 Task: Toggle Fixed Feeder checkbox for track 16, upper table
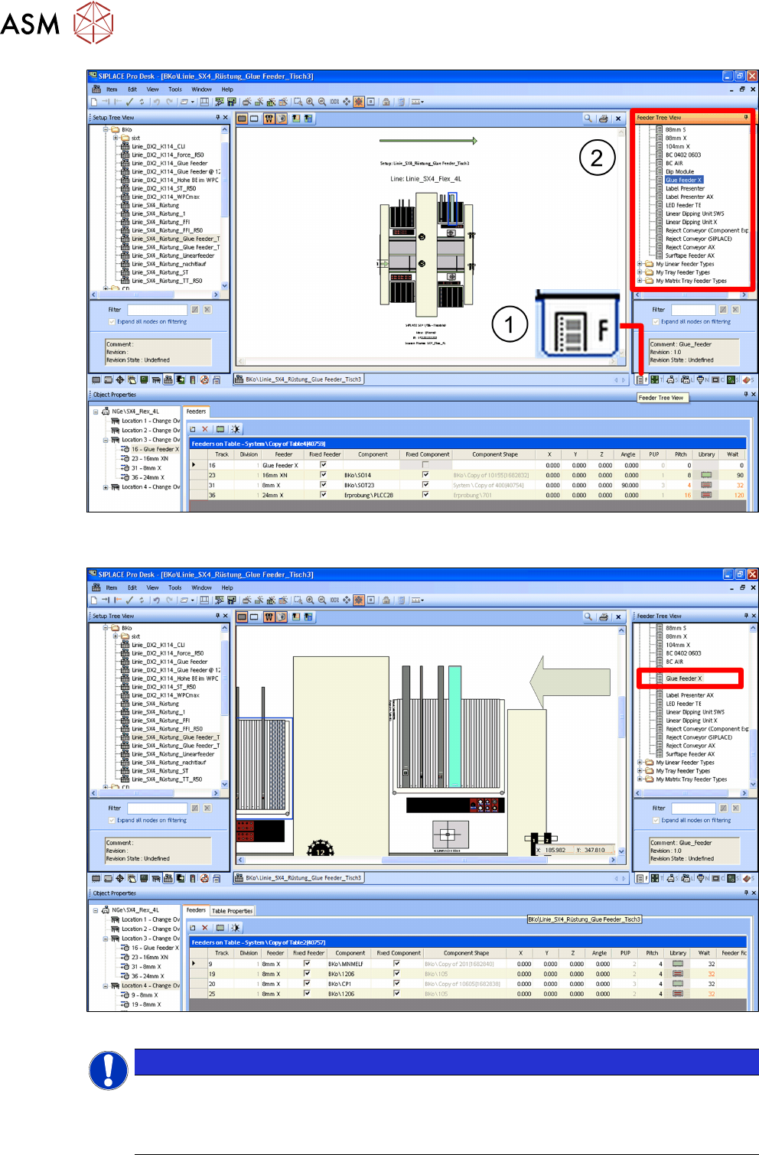324,465
